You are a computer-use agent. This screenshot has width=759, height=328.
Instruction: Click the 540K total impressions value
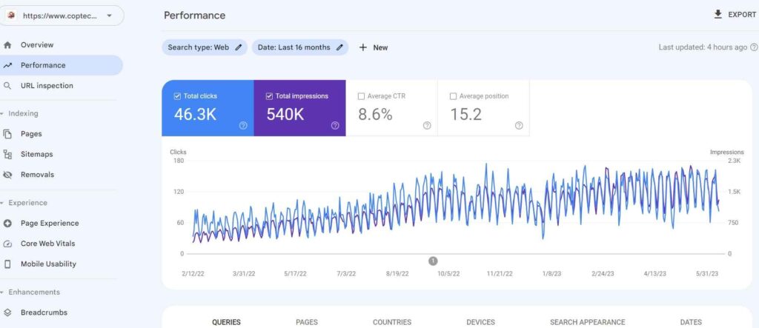pos(285,115)
